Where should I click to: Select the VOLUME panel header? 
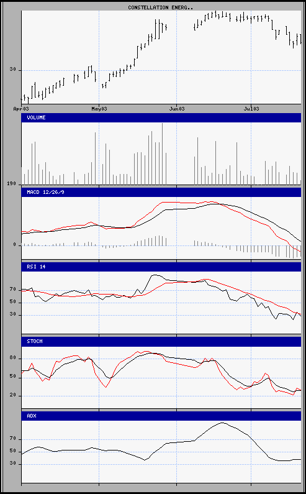point(161,118)
